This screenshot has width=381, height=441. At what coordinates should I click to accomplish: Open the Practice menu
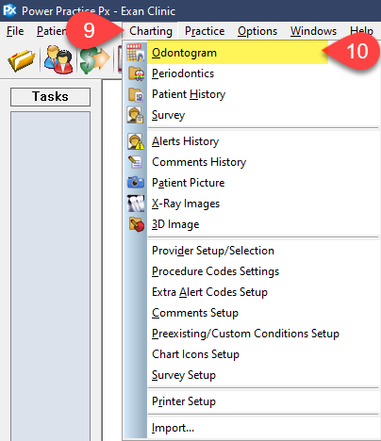(205, 31)
